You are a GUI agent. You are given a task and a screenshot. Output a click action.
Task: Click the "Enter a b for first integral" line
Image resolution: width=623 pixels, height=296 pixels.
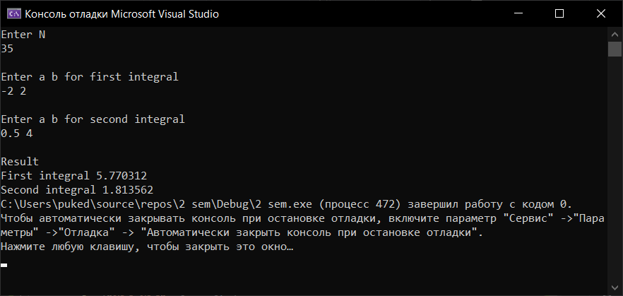click(x=90, y=77)
